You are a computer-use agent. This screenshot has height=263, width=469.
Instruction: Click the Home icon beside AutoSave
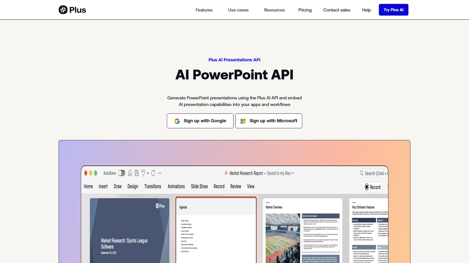pos(130,173)
